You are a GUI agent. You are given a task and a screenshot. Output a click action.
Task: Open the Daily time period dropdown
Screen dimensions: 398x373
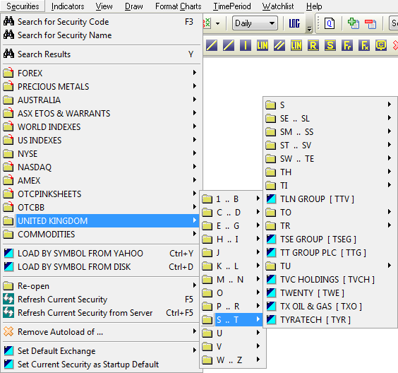pyautogui.click(x=255, y=23)
